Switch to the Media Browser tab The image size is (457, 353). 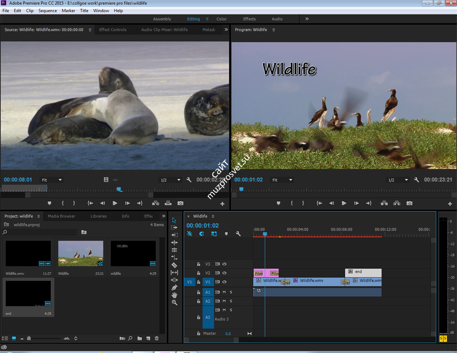[61, 216]
